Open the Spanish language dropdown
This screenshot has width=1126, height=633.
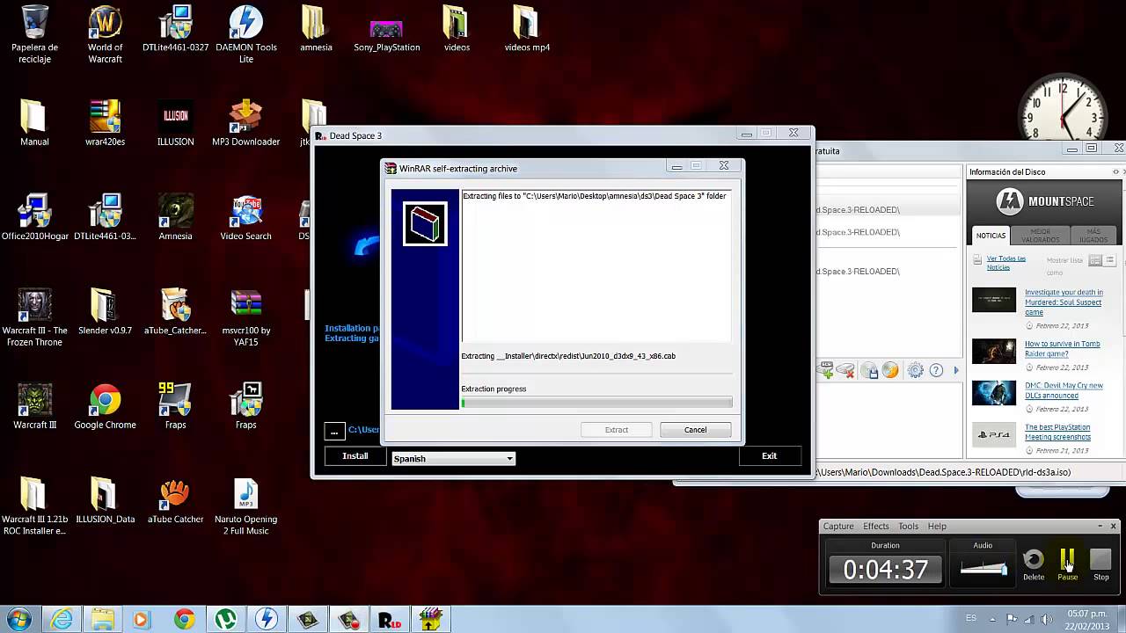(453, 458)
